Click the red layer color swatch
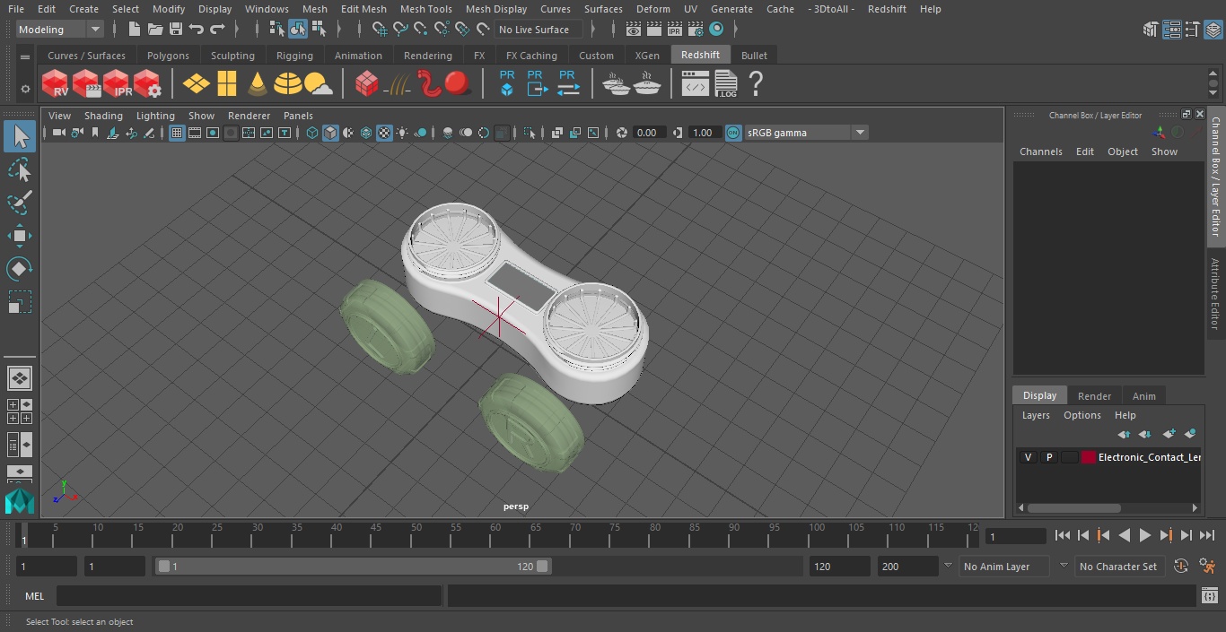 [x=1089, y=457]
